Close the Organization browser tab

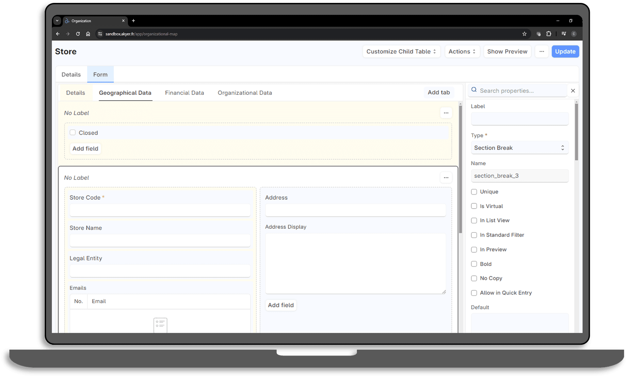pyautogui.click(x=123, y=21)
